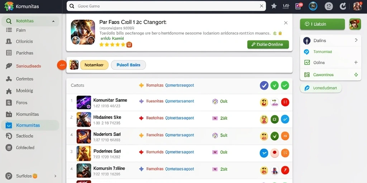Click the Komuniitas sidebar icon above the highlighted item
The image size is (367, 183).
pyautogui.click(x=9, y=114)
